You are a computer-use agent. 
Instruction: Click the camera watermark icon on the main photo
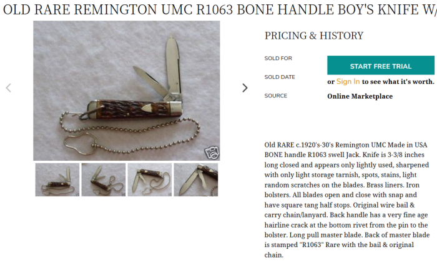coord(212,153)
